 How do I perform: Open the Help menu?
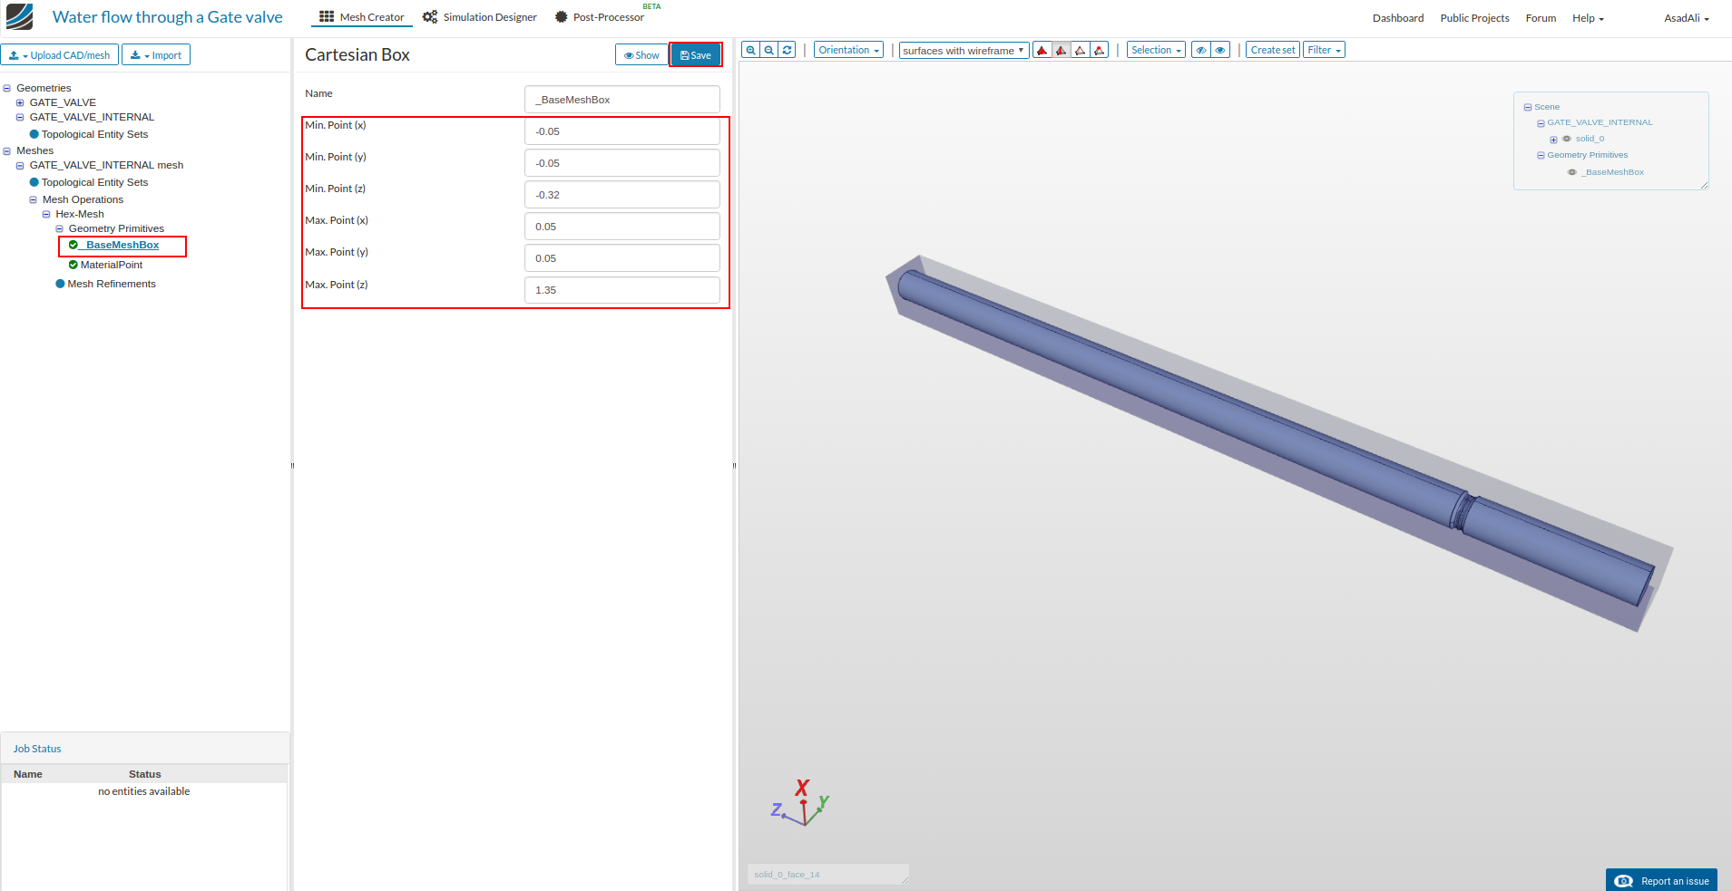coord(1588,18)
